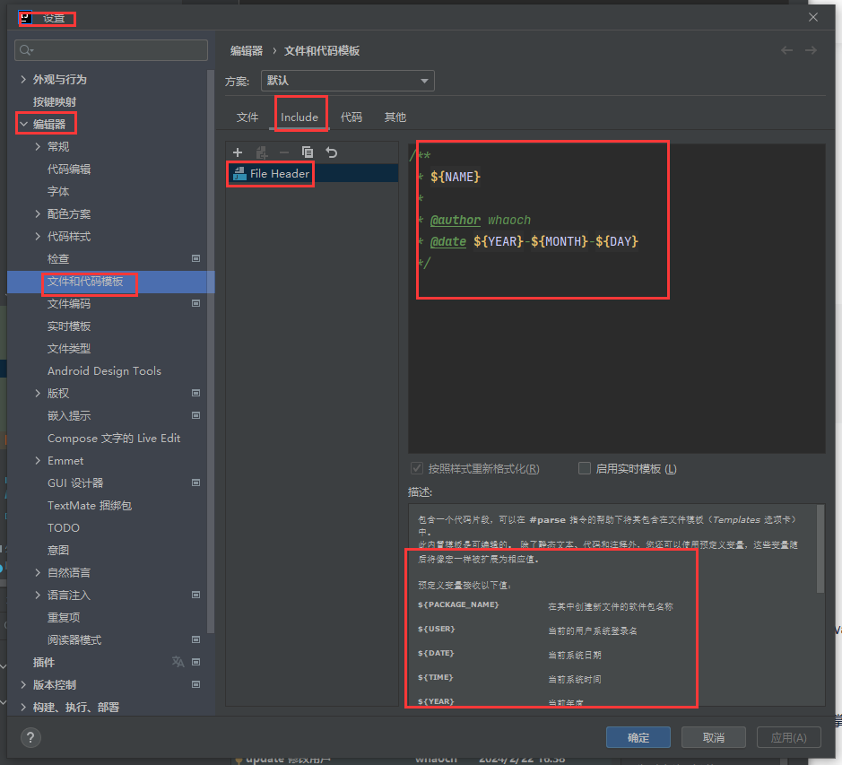Click the description panel scrollbar

[820, 549]
